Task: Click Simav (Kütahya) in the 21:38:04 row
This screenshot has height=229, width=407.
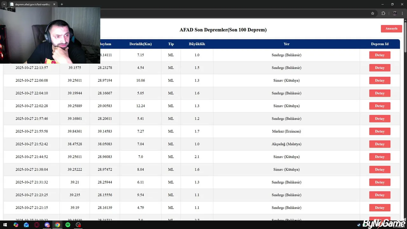Action: click(x=286, y=170)
